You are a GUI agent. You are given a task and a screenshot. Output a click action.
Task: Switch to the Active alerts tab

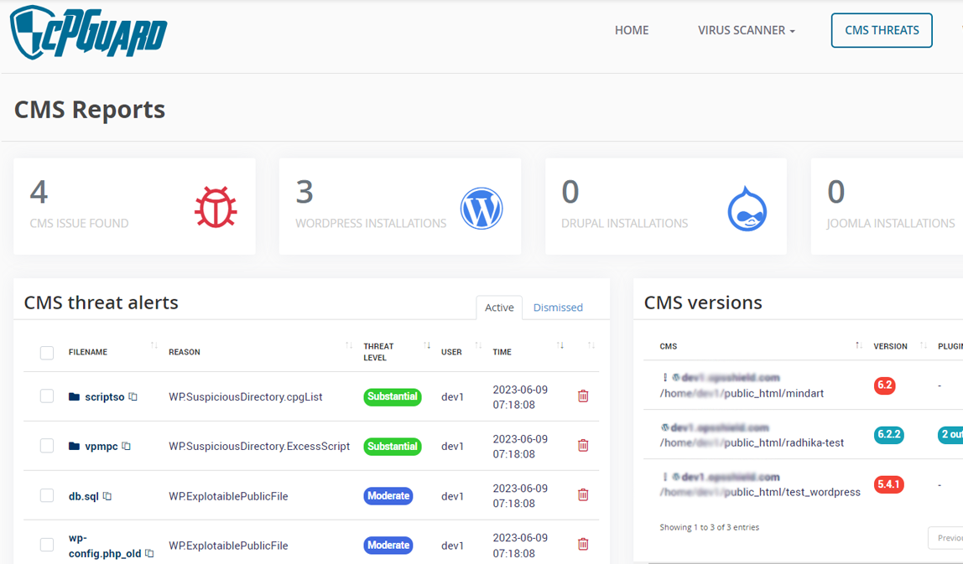click(499, 308)
